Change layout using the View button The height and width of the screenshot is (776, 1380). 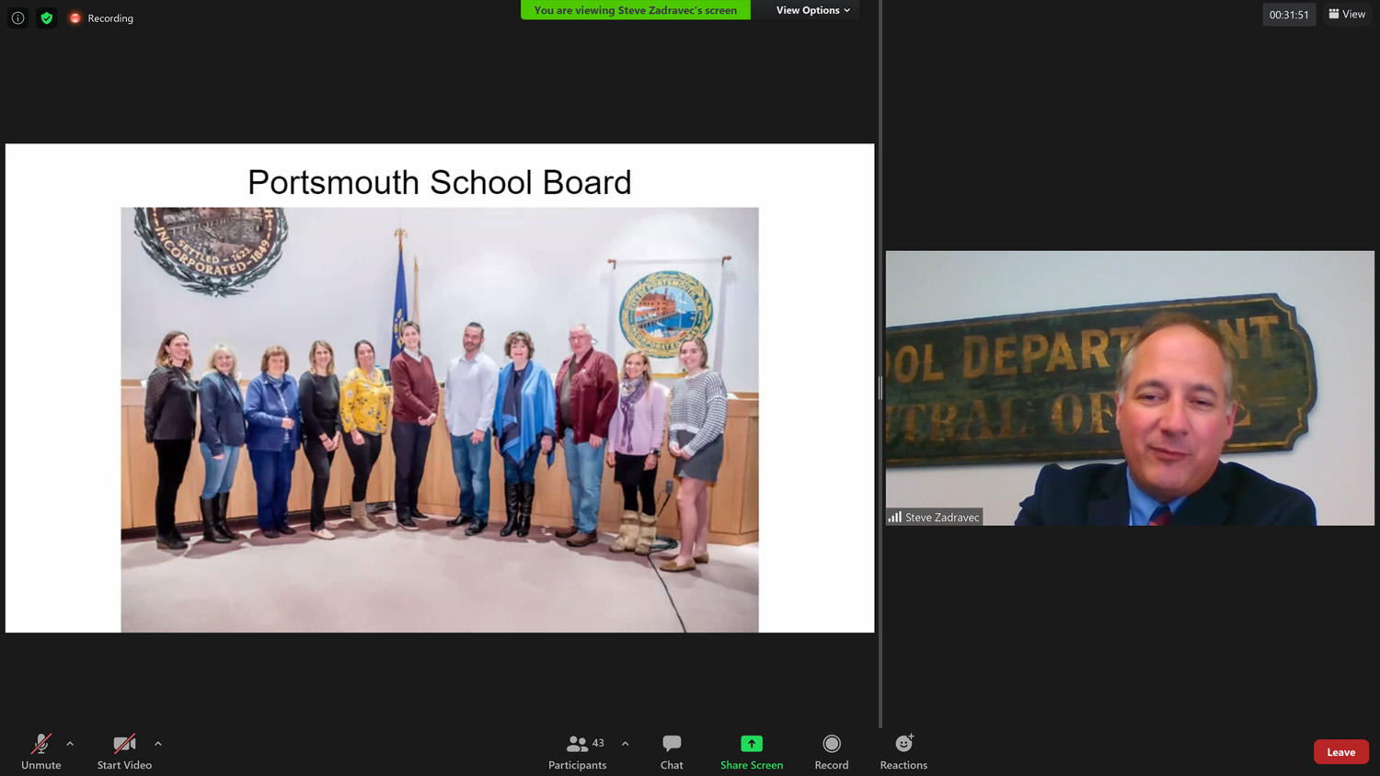click(1347, 14)
